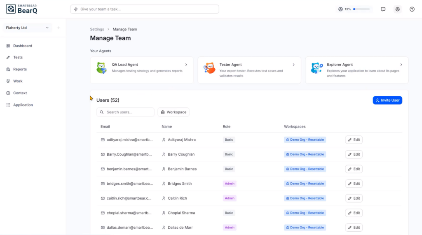Image resolution: width=422 pixels, height=235 pixels.
Task: Click the 13% usage progress bar
Action: coord(361,9)
